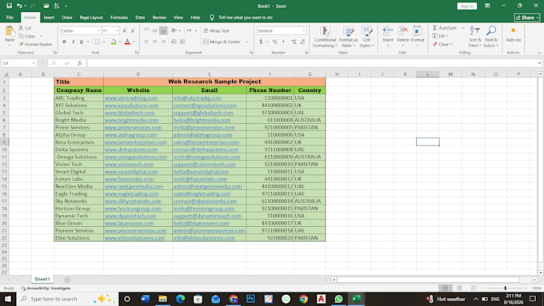This screenshot has width=544, height=306.
Task: Switch to the Insert tab
Action: click(x=49, y=18)
